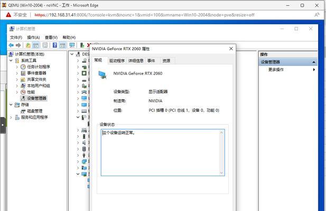Screen dimensions: 326x211
Task: Switch to the 事件 tab
Action: pyautogui.click(x=151, y=61)
